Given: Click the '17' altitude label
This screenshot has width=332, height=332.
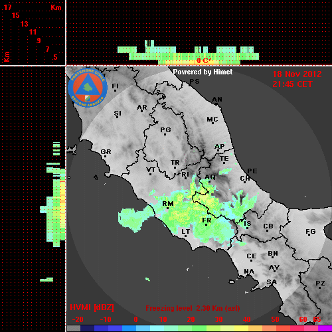Looking at the screenshot, I should (x=7, y=7).
